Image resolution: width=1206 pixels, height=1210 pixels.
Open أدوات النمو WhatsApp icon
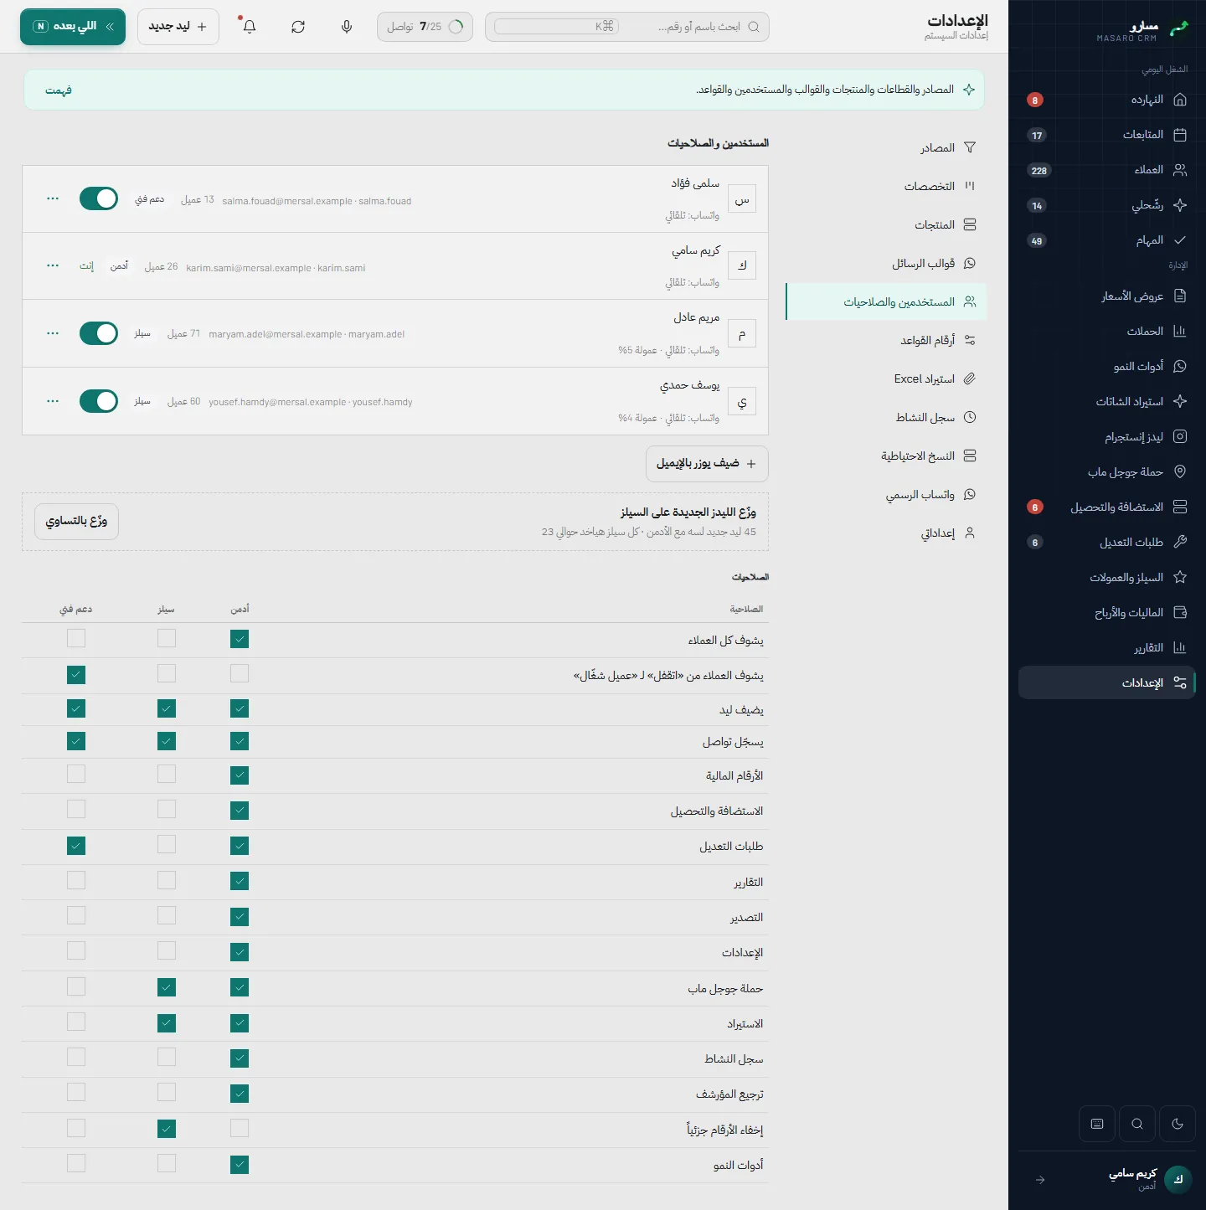click(x=1180, y=366)
